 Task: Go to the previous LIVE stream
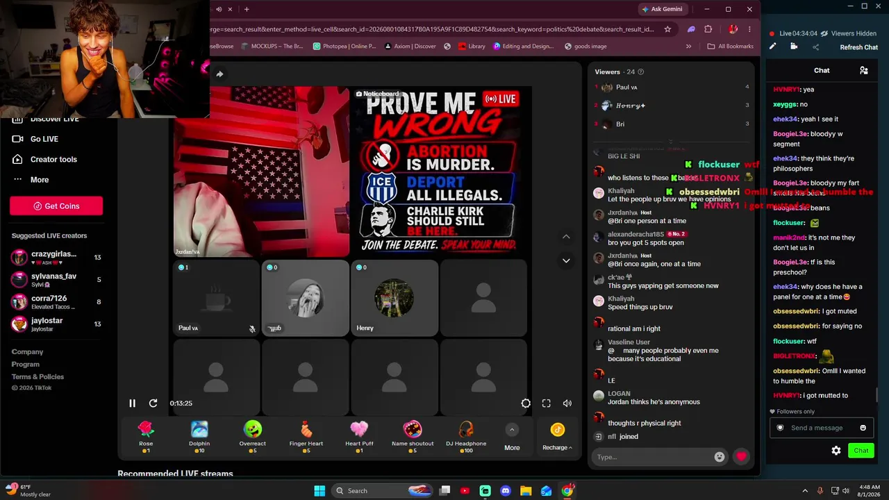pyautogui.click(x=566, y=236)
